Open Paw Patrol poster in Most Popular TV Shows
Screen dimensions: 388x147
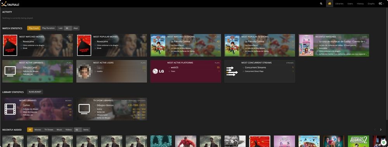click(x=232, y=45)
